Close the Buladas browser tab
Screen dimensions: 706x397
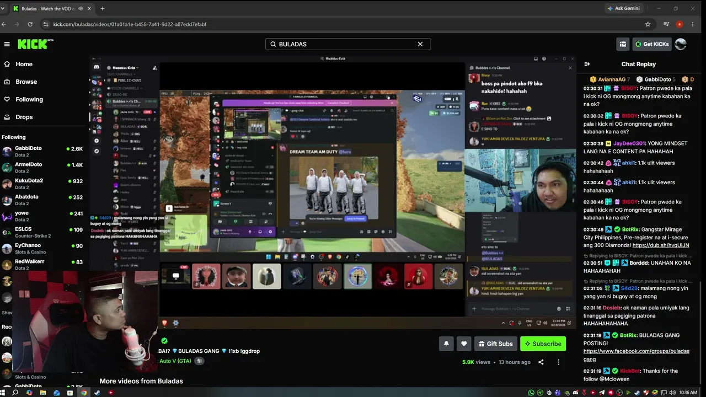click(x=89, y=8)
